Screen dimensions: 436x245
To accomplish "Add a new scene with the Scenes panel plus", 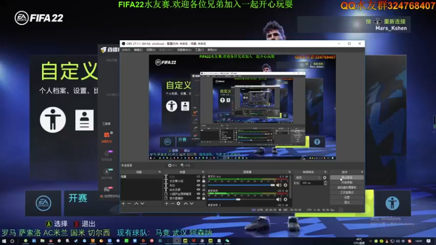I will click(123, 204).
